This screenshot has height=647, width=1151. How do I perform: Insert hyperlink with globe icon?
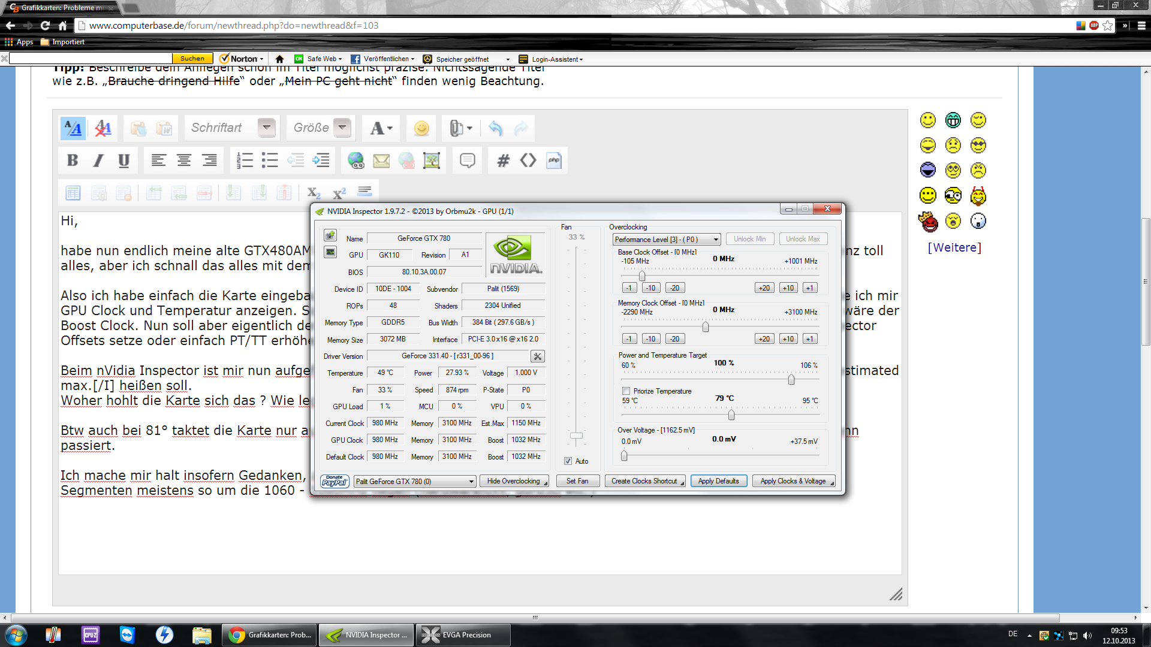click(356, 160)
